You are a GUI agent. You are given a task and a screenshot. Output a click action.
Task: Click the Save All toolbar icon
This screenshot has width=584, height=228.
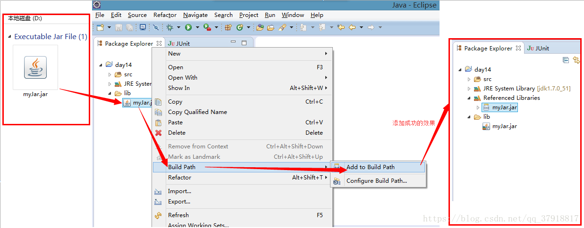(x=129, y=27)
